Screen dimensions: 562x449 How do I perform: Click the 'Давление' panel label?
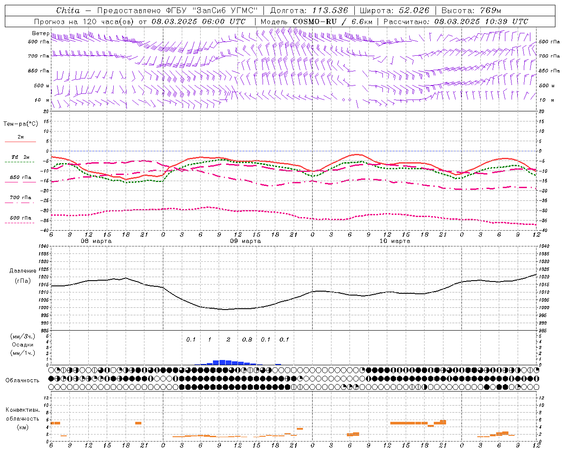pos(23,271)
